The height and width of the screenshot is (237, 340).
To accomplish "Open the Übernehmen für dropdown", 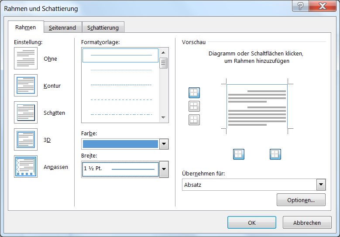I will (321, 185).
